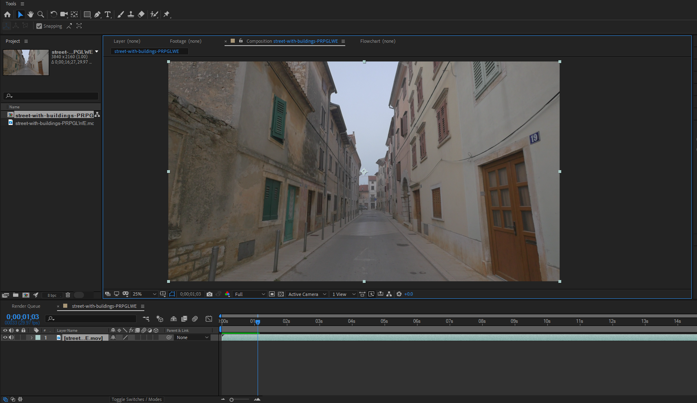Image resolution: width=697 pixels, height=403 pixels.
Task: Take a snapshot with the camera icon
Action: (210, 294)
